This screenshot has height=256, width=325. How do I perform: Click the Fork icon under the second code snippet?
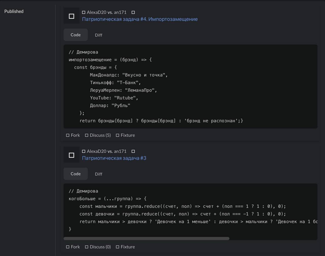coord(68,247)
